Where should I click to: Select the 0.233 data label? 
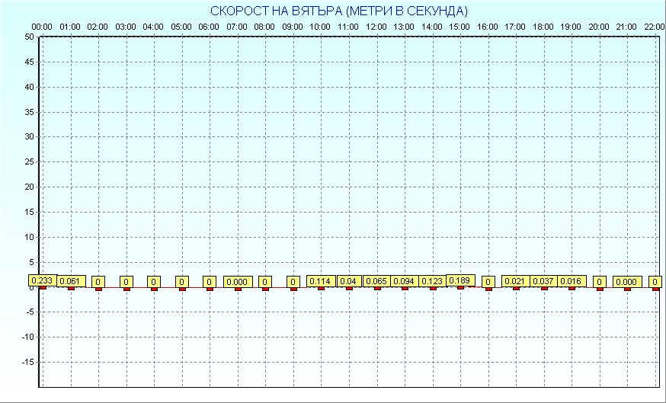coord(43,280)
